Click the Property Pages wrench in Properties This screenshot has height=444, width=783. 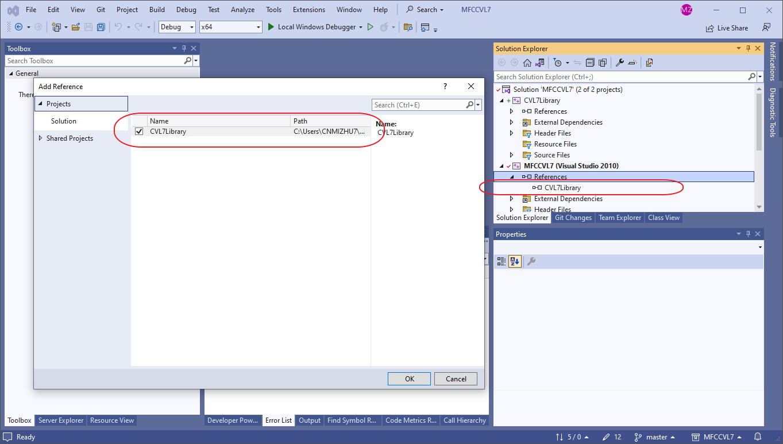click(531, 261)
